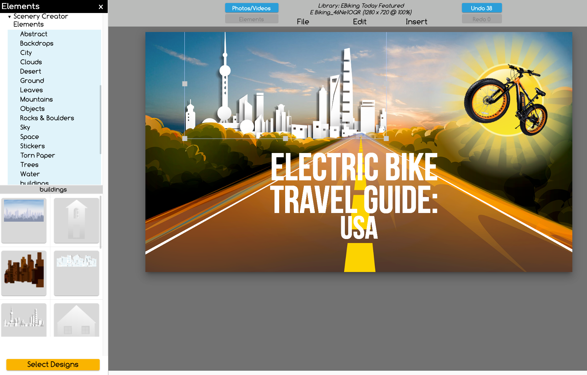Click the left-middle selection handle of skyline
The height and width of the screenshot is (375, 587).
pos(185,84)
